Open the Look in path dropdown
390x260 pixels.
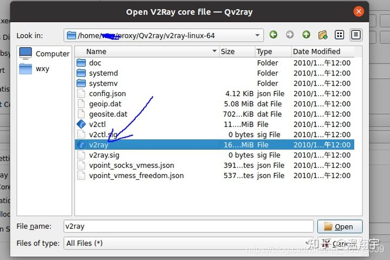(x=257, y=35)
